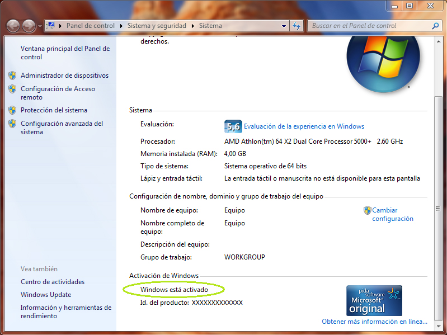Focus the Buscar en el Panel de control field

(370, 26)
